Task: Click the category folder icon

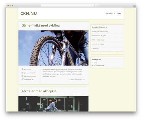Action: click(x=22, y=76)
